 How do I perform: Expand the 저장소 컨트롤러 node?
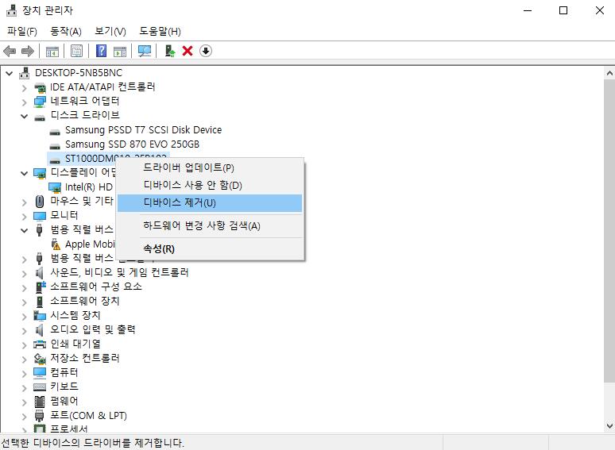coord(25,360)
